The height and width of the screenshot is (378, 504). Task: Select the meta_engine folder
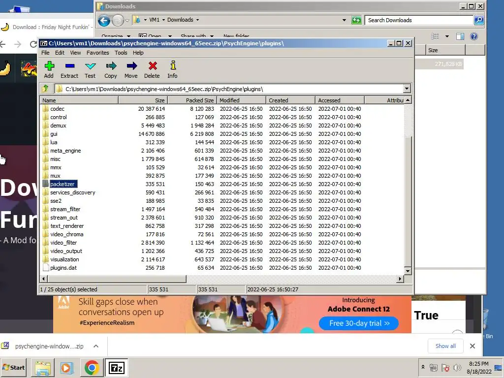[x=65, y=151]
